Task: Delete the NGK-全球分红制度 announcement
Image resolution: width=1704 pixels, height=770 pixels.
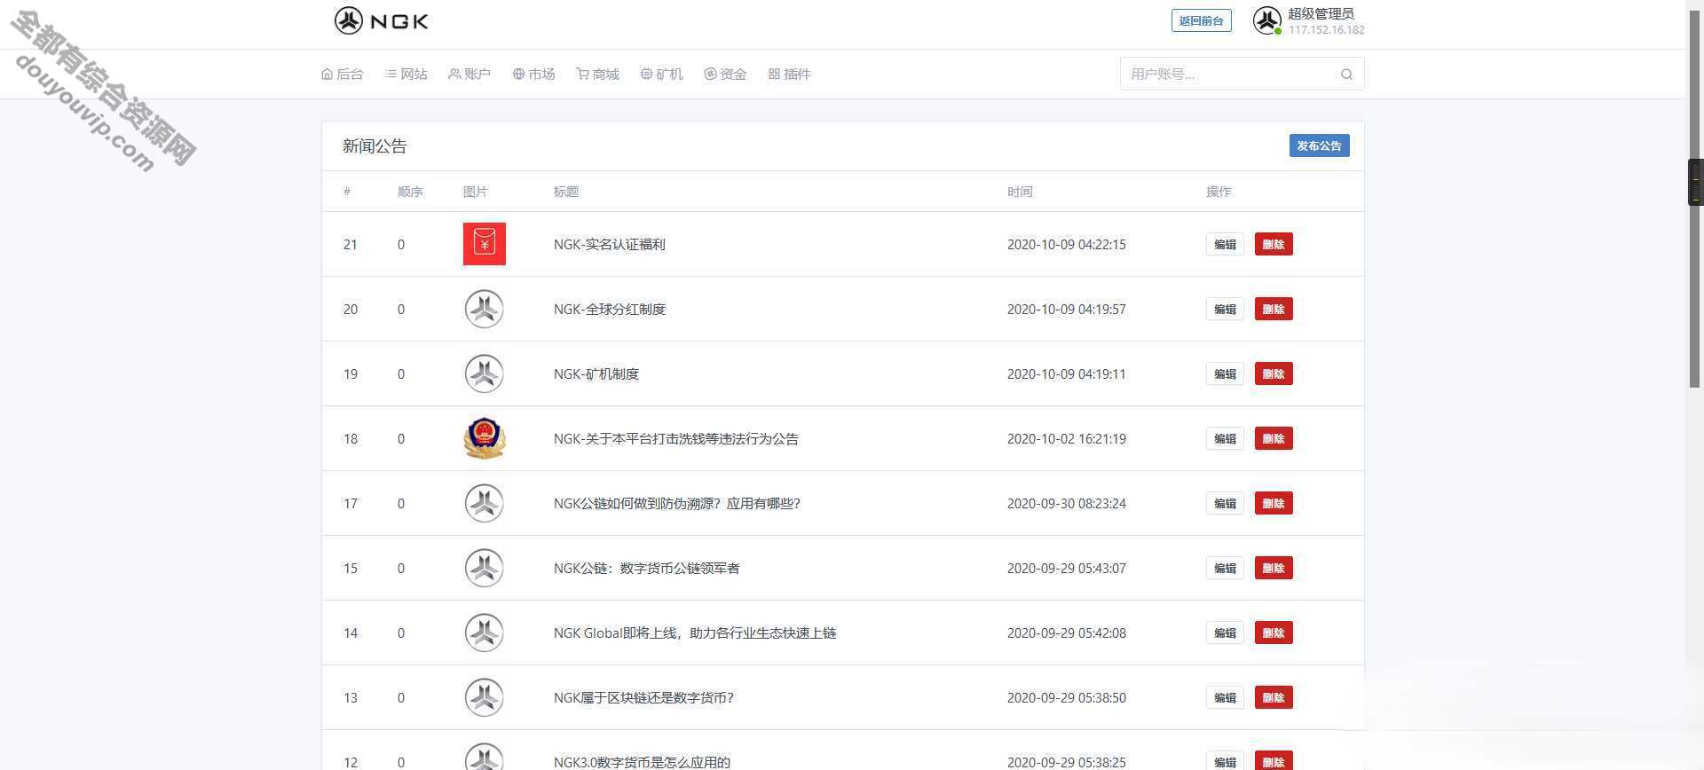Action: 1274,309
